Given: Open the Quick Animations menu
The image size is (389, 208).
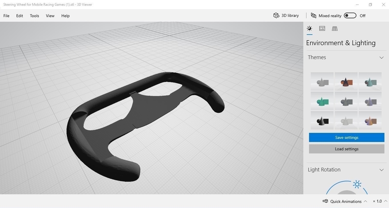Looking at the screenshot, I should [345, 201].
